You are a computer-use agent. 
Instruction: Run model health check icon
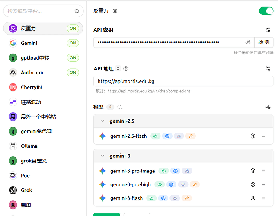pyautogui.click(x=268, y=107)
